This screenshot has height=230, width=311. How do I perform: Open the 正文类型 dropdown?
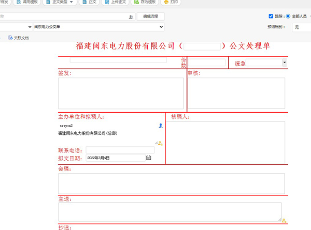coord(60,2)
